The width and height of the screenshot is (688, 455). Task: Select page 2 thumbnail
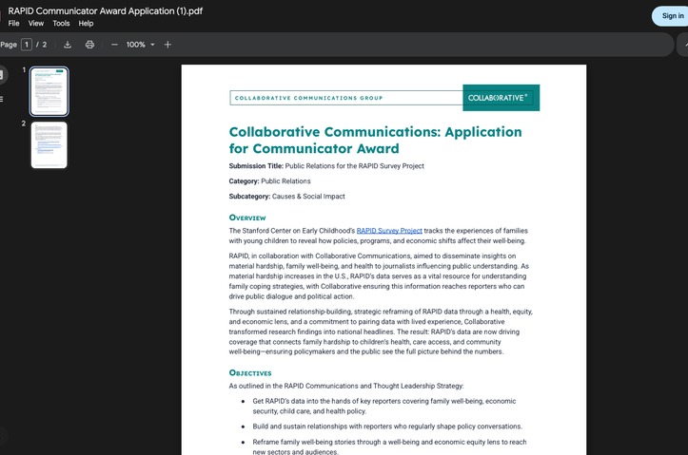click(x=49, y=145)
